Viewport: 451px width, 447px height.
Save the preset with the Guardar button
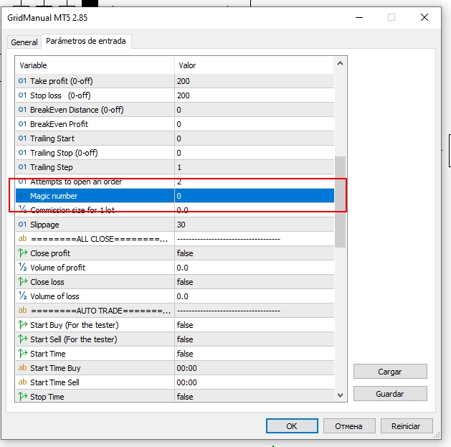[x=390, y=394]
